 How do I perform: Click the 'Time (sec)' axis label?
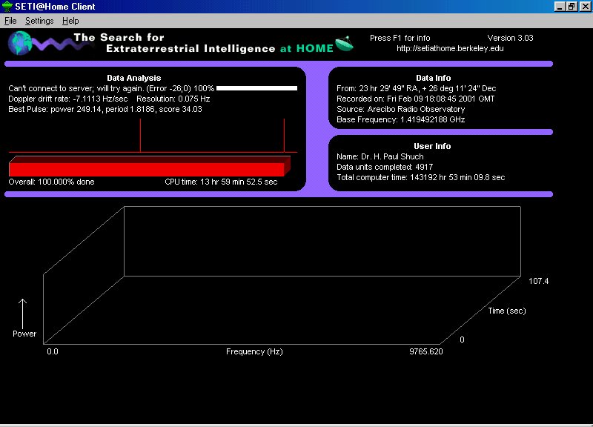(507, 311)
